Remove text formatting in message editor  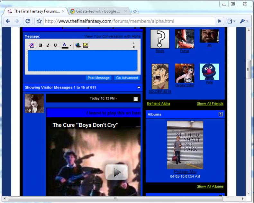(x=31, y=45)
